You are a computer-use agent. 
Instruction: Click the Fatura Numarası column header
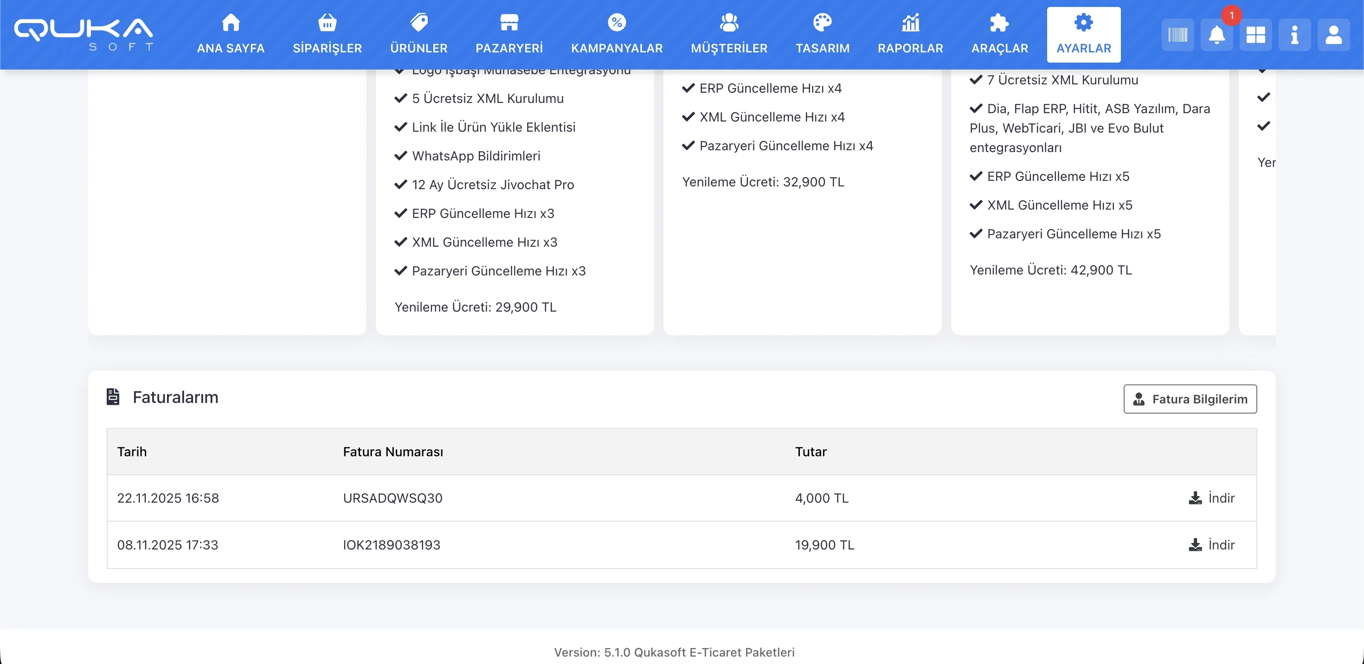point(393,451)
